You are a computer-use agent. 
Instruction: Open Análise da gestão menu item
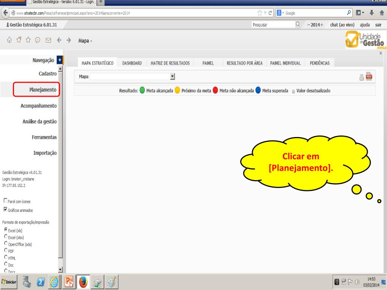click(39, 122)
